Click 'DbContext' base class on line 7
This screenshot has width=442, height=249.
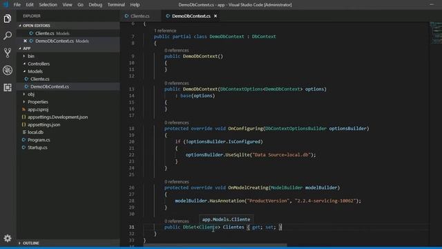pos(264,37)
